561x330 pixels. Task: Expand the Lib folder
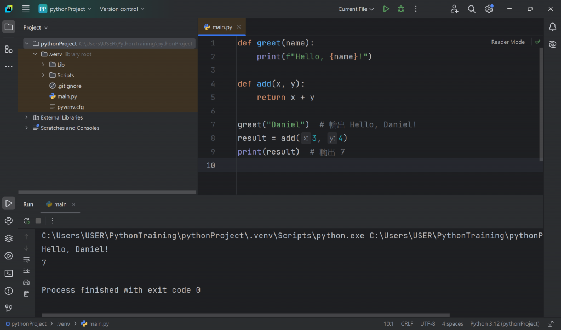43,65
